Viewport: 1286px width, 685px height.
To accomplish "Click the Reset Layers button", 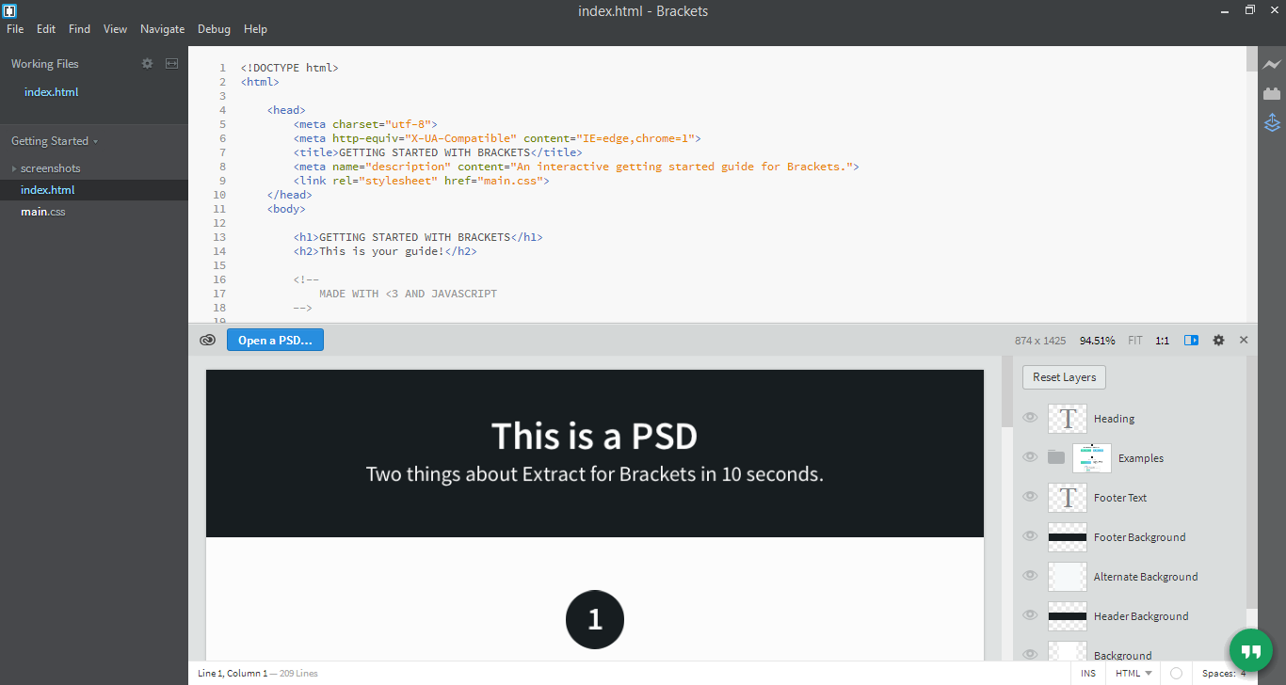I will tap(1064, 377).
